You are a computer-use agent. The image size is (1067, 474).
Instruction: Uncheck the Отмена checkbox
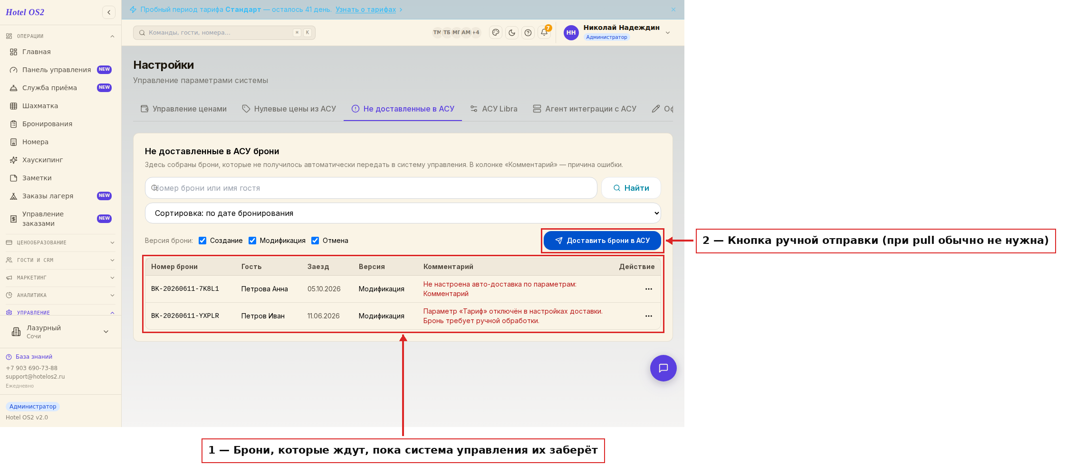pos(315,241)
